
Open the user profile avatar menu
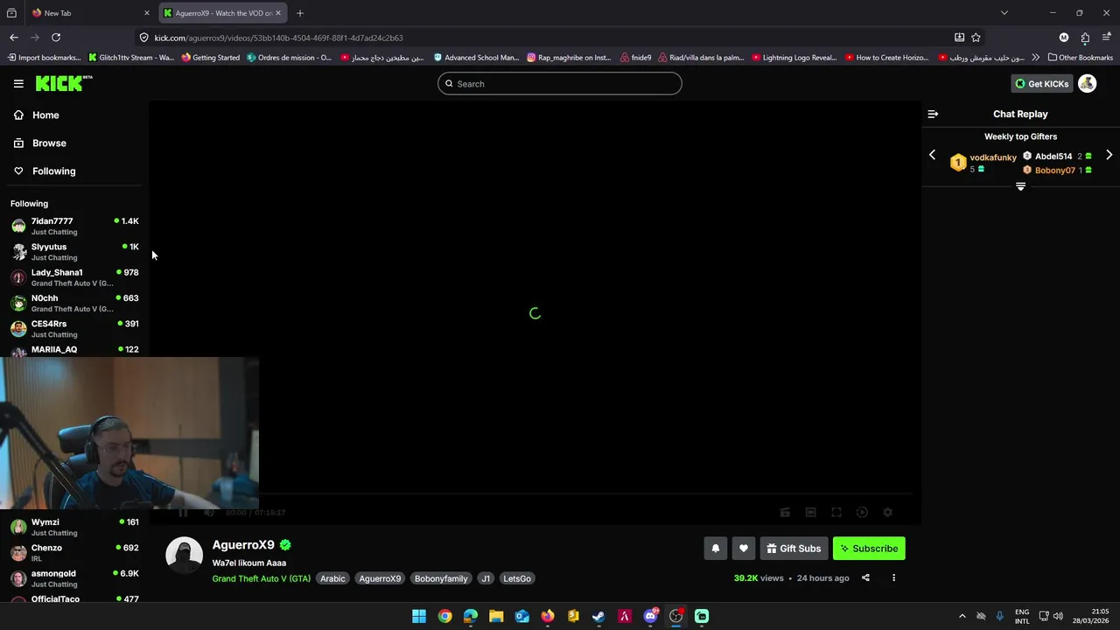(x=1088, y=84)
